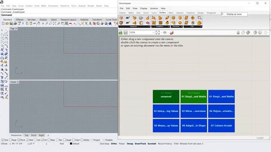
Task: Click the Divide Surface icon in Util group
Action: 186,18
